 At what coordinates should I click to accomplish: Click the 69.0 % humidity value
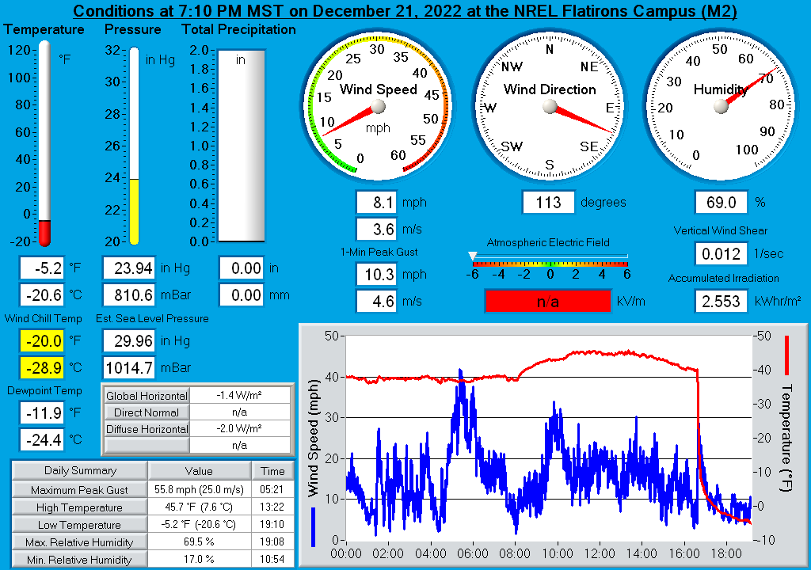coord(721,202)
